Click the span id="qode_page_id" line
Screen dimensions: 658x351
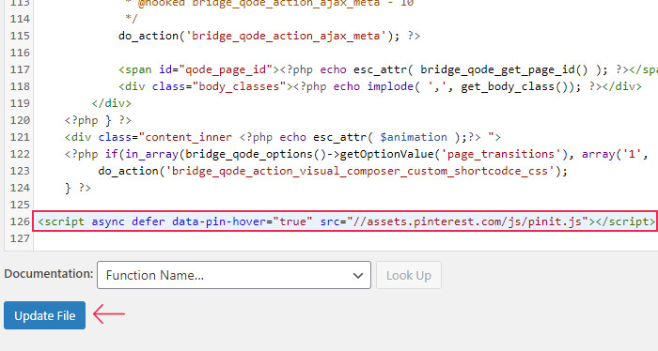[x=388, y=69]
